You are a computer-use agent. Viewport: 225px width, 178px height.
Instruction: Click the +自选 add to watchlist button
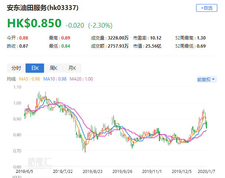[x=206, y=8]
